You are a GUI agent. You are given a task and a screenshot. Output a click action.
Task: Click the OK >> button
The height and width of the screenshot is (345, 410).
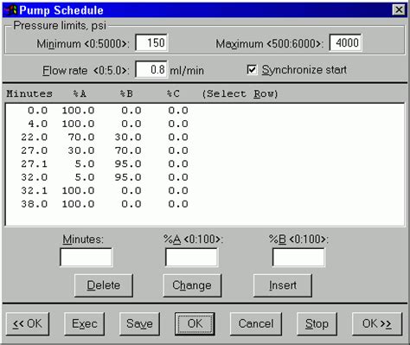point(377,324)
